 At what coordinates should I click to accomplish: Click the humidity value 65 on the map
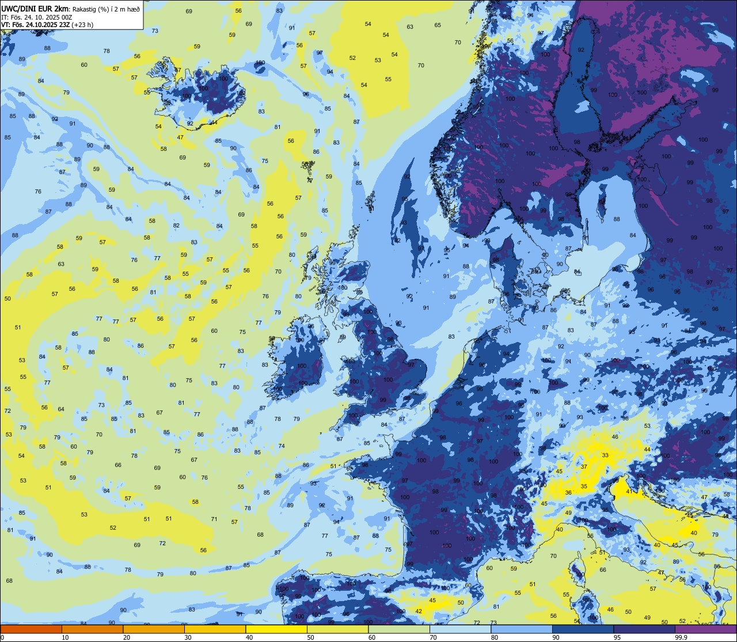(438, 25)
